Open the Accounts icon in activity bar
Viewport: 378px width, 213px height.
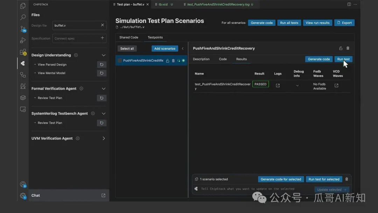click(23, 185)
